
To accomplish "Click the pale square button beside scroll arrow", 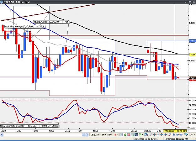I will (83, 135).
